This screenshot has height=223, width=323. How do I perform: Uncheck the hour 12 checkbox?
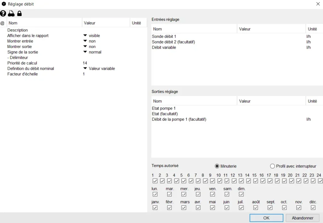click(234, 181)
